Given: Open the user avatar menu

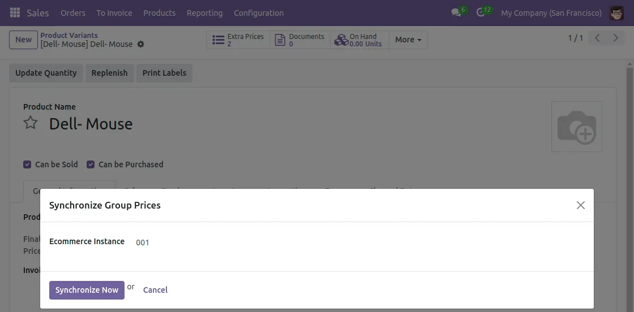Looking at the screenshot, I should 616,13.
